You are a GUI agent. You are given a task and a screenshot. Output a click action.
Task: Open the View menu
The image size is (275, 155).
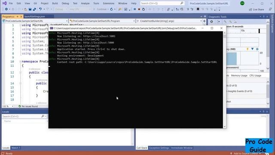27,3
